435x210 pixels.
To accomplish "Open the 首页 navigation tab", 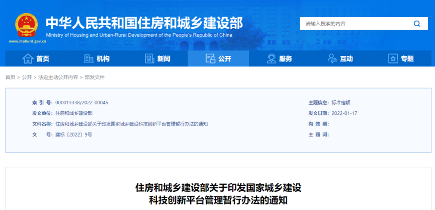I will coord(36,58).
